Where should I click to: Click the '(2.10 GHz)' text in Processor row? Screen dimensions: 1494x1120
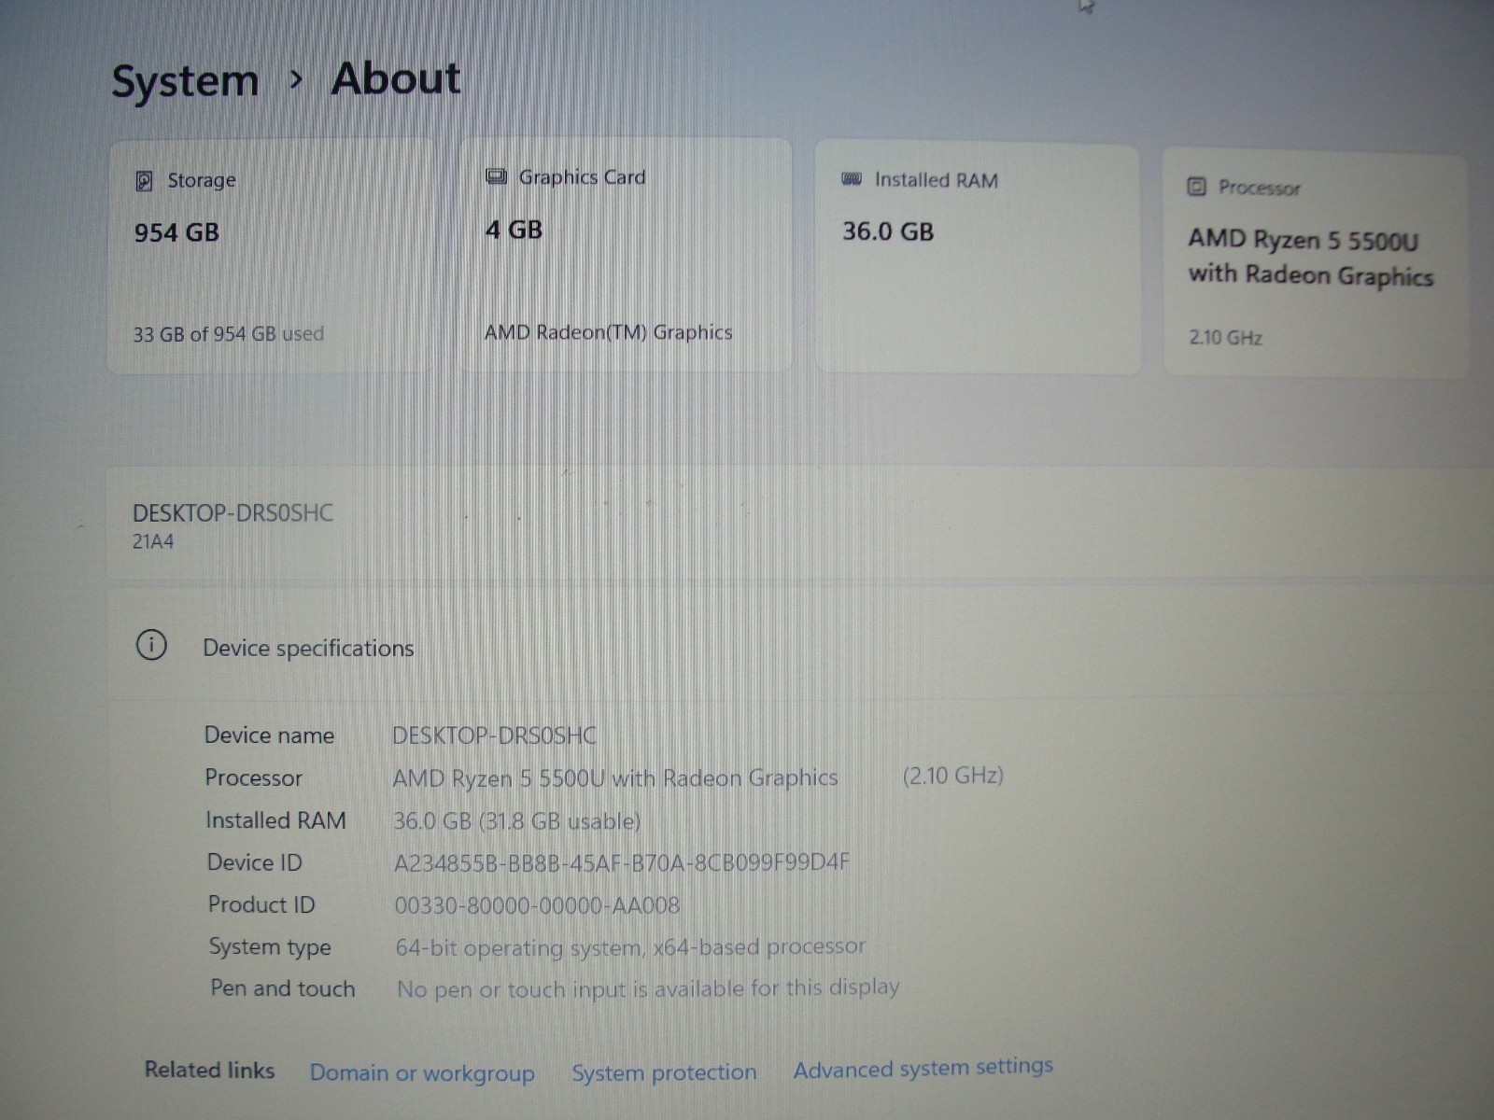952,776
